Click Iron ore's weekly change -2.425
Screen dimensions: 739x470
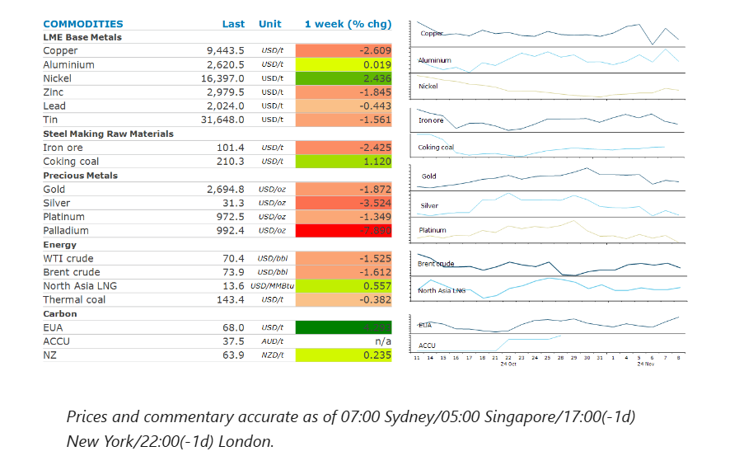click(344, 148)
